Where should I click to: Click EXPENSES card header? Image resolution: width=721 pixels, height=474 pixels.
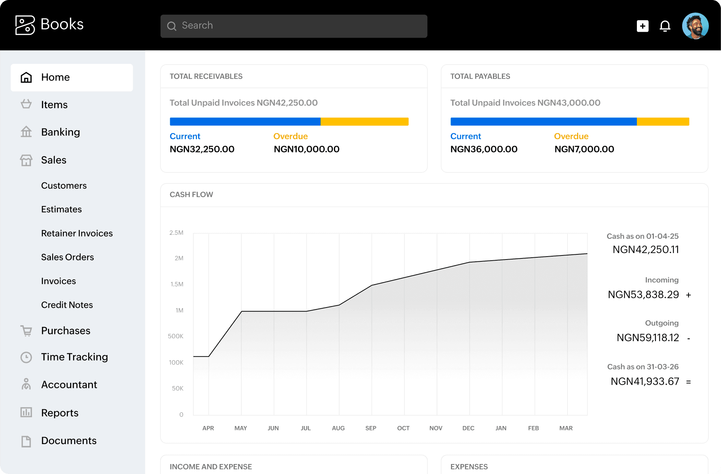point(469,467)
